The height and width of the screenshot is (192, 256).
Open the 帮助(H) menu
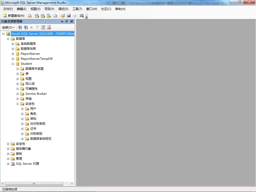tap(120, 9)
